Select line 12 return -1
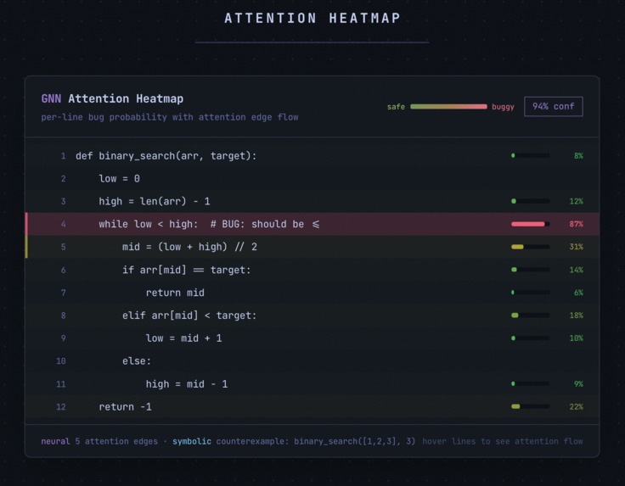The image size is (625, 486). pos(312,406)
